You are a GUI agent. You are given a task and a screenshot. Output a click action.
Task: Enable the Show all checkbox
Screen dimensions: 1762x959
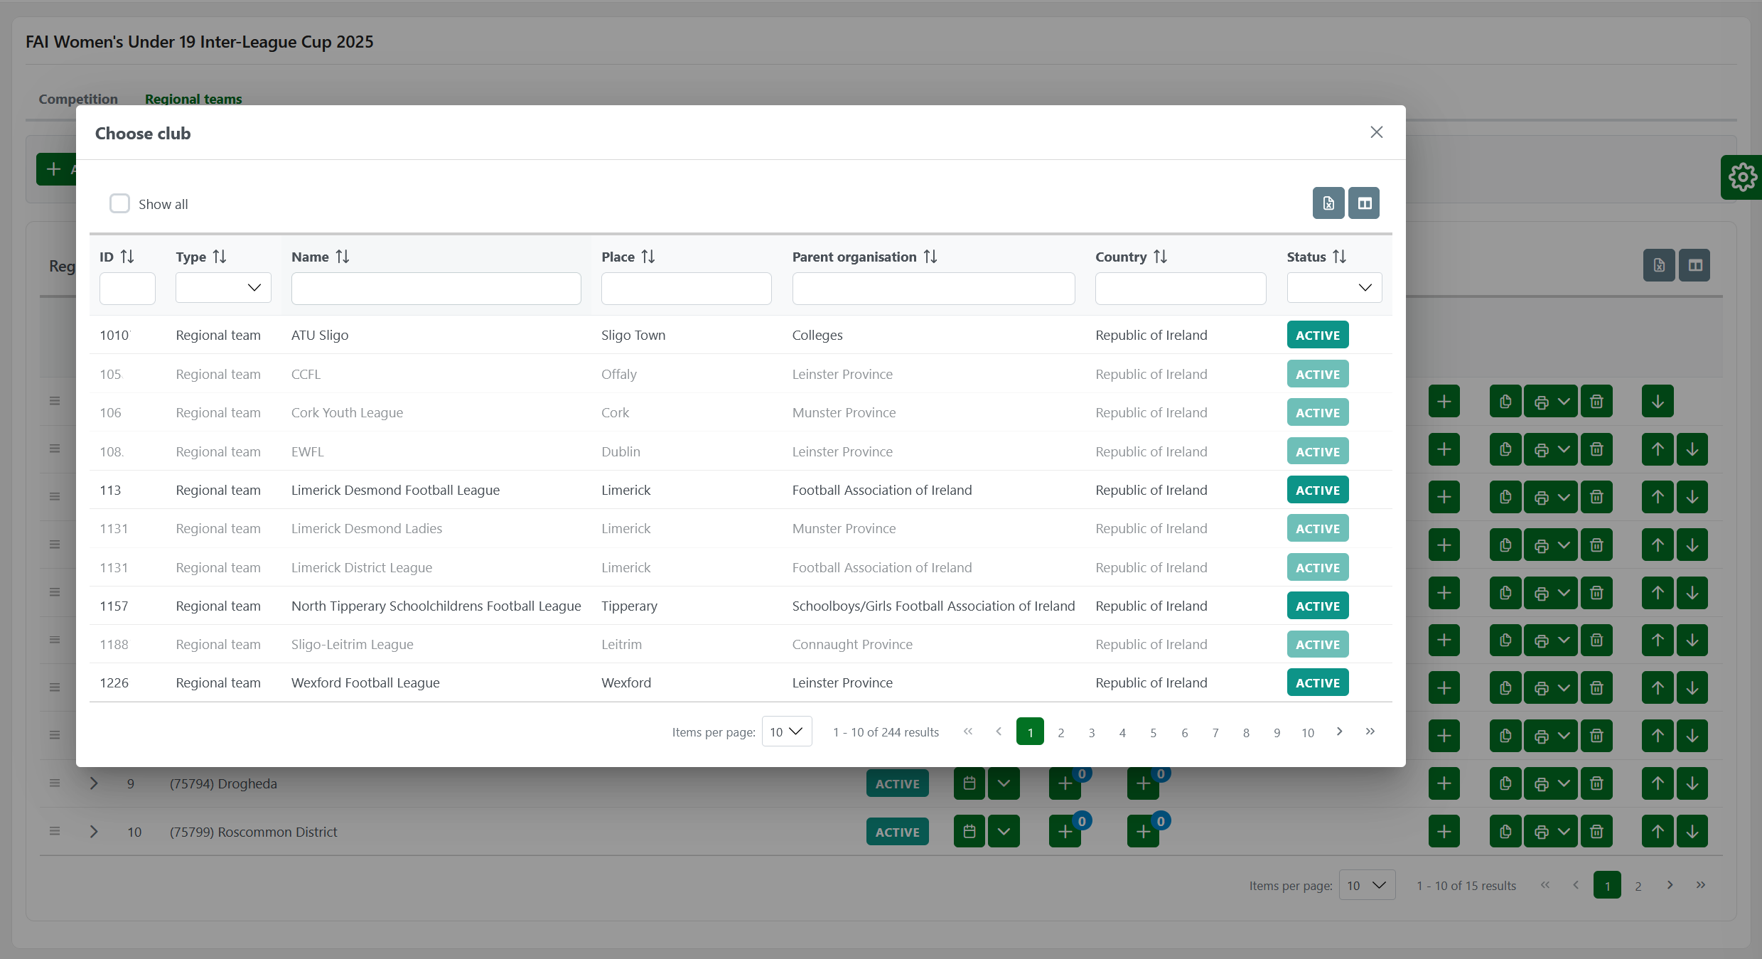click(x=119, y=204)
